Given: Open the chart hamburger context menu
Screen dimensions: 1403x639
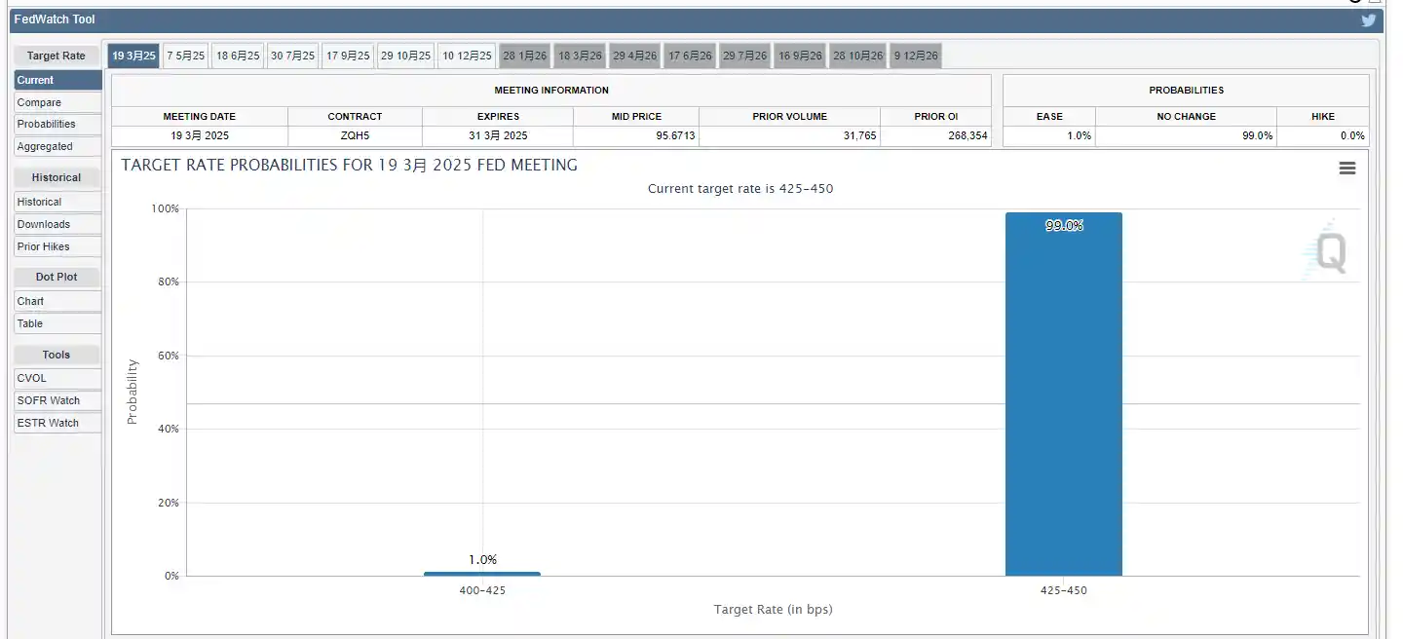Looking at the screenshot, I should [x=1347, y=169].
